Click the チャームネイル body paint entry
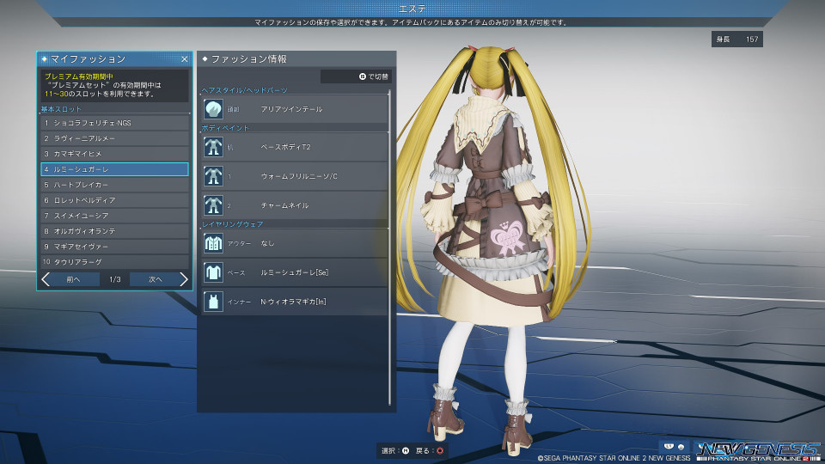 click(x=295, y=205)
